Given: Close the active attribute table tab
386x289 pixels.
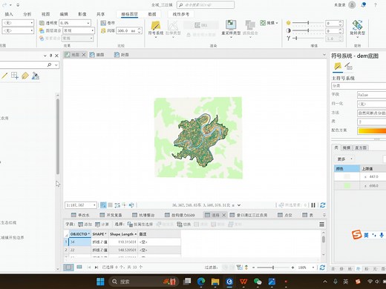Looking at the screenshot, I should pyautogui.click(x=223, y=215).
